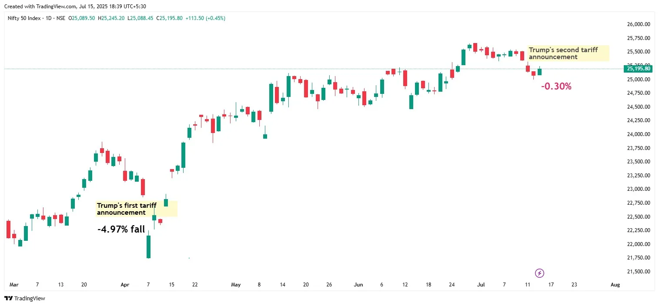Viewport: 659px width, 306px height.
Task: Select the -0.30% red text label
Action: (556, 86)
